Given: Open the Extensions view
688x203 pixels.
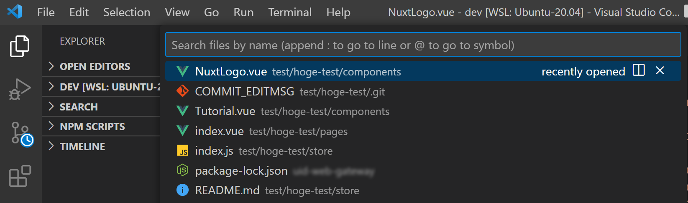Looking at the screenshot, I should pyautogui.click(x=20, y=176).
